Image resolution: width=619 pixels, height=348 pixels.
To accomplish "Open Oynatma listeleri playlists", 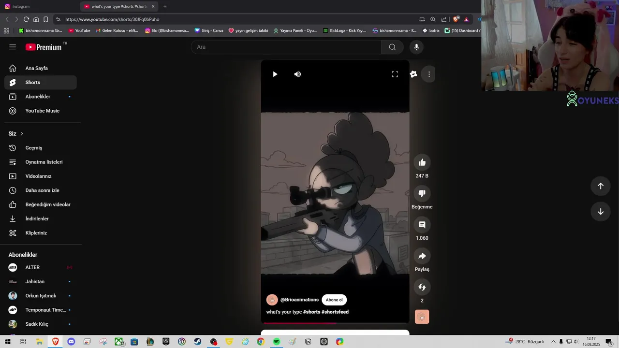I will 41,162.
